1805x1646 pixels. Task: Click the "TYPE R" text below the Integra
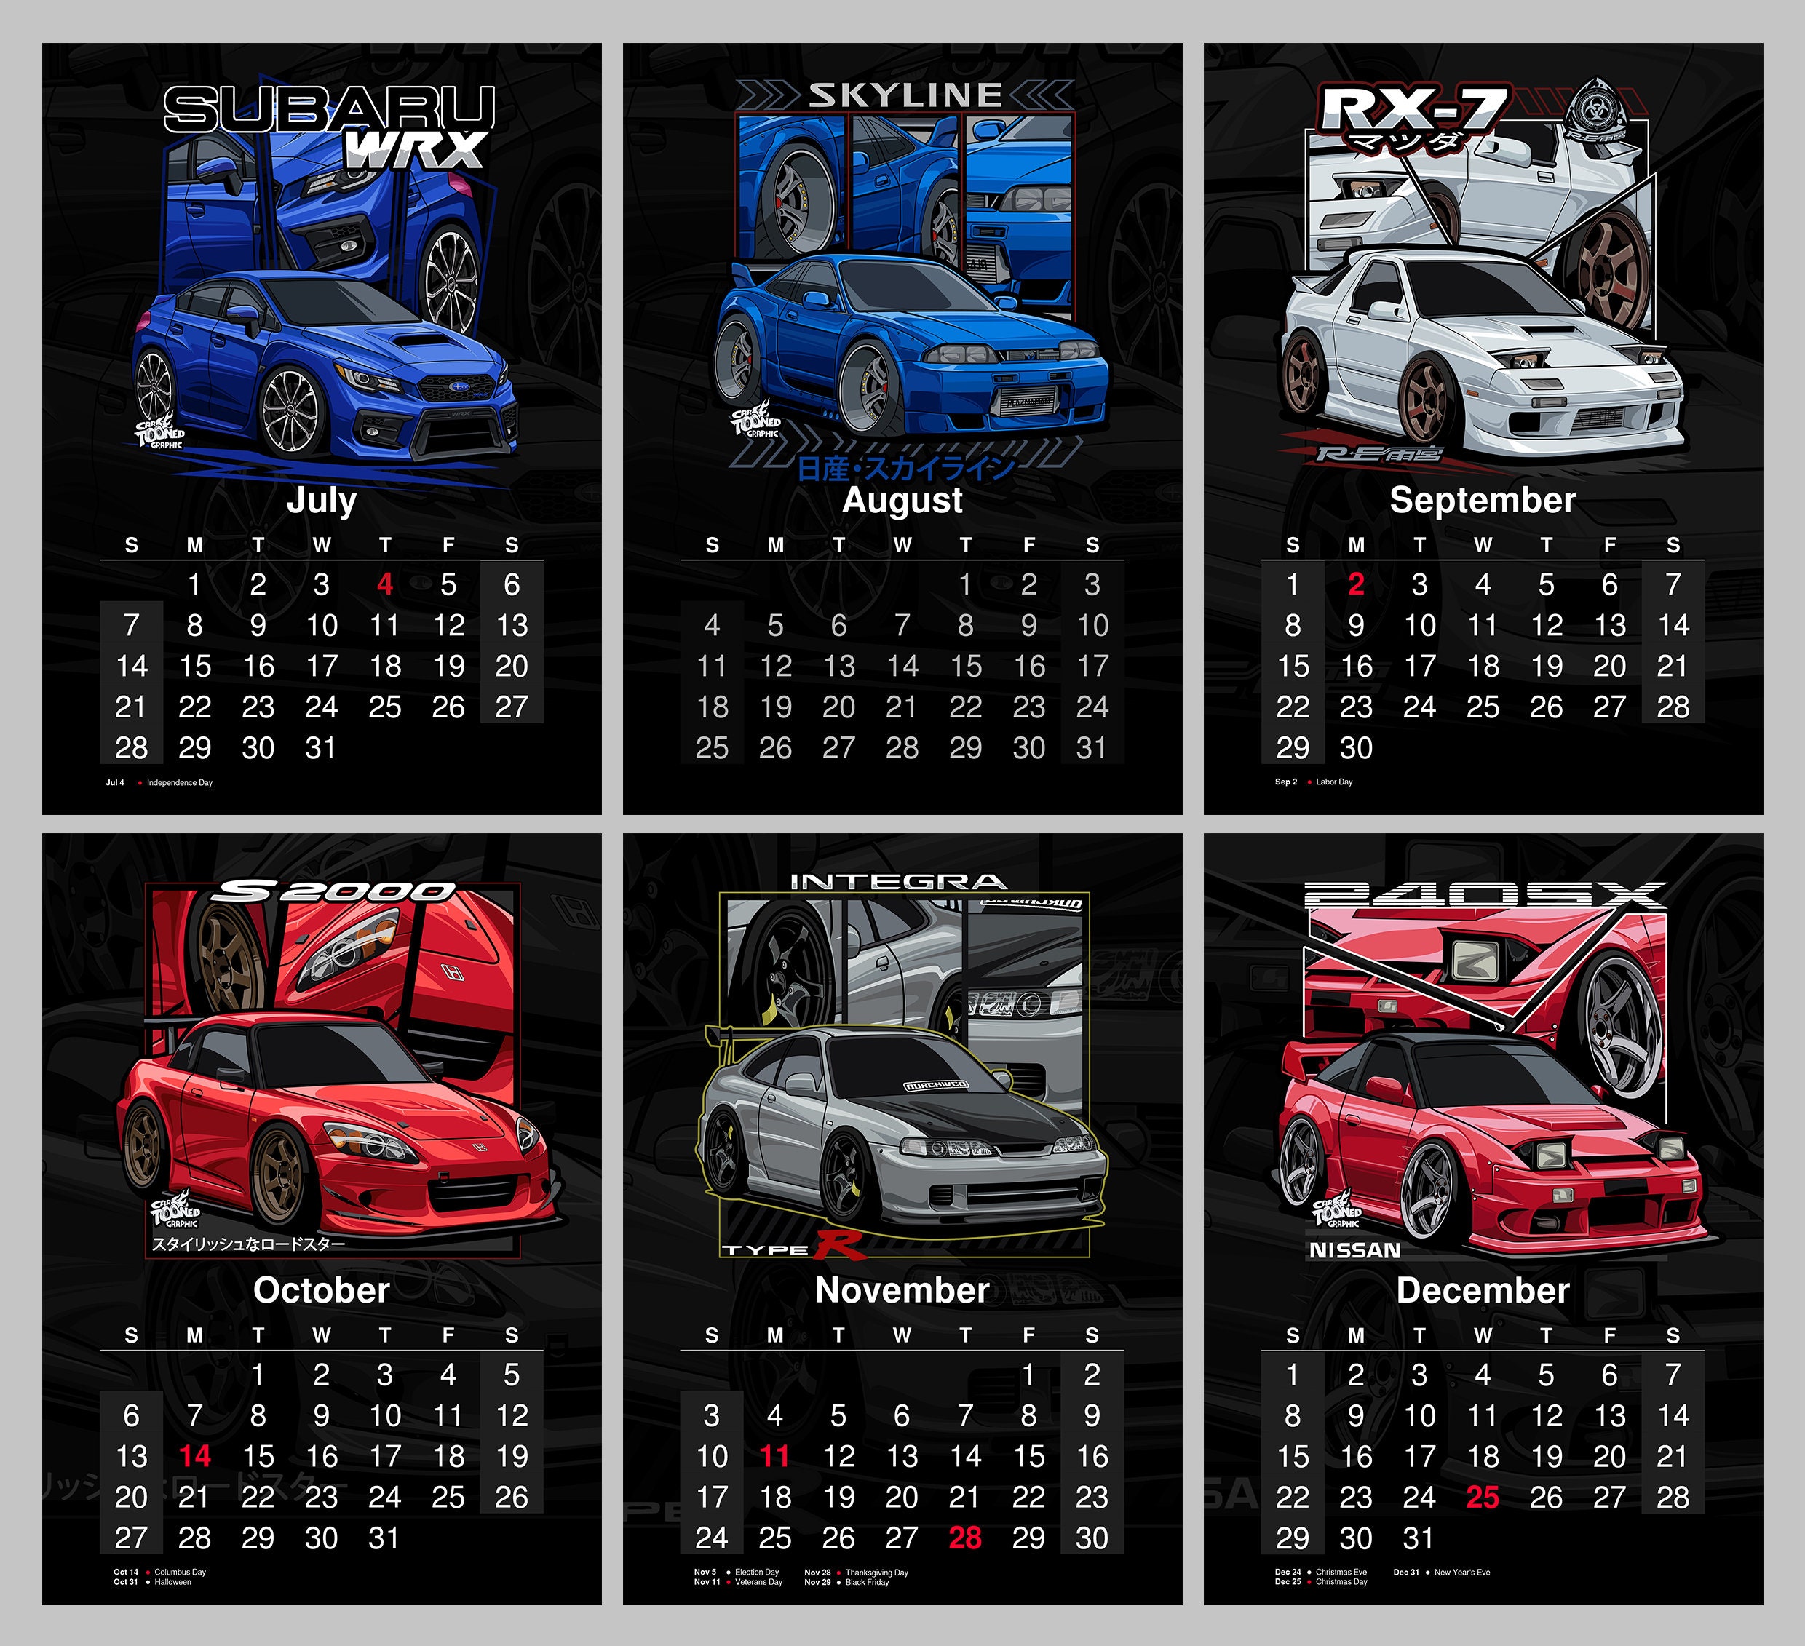point(794,1247)
